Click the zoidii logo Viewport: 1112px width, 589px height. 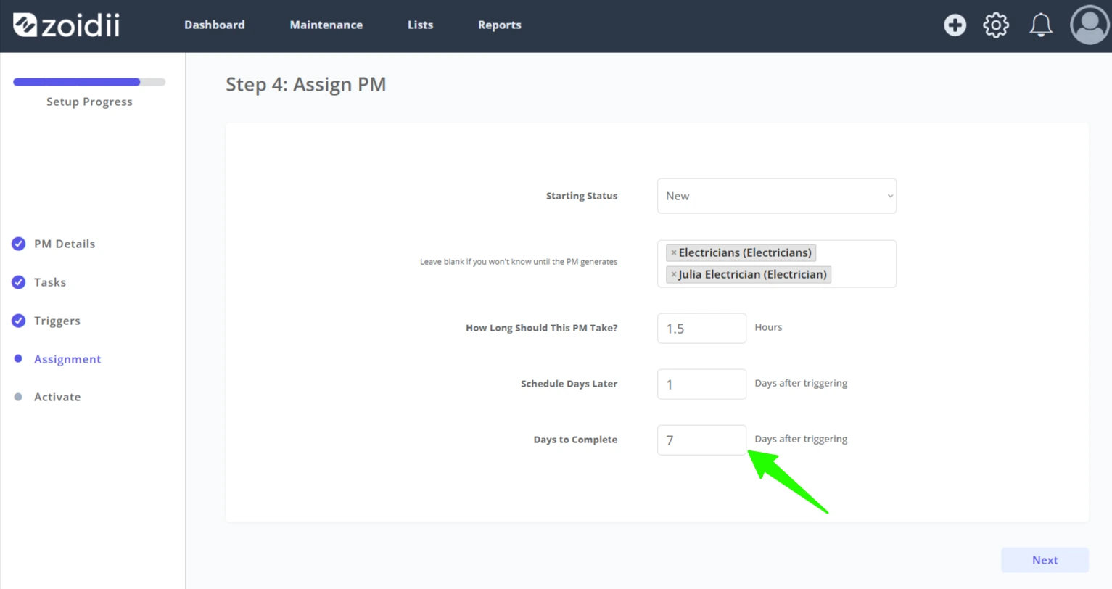(66, 25)
